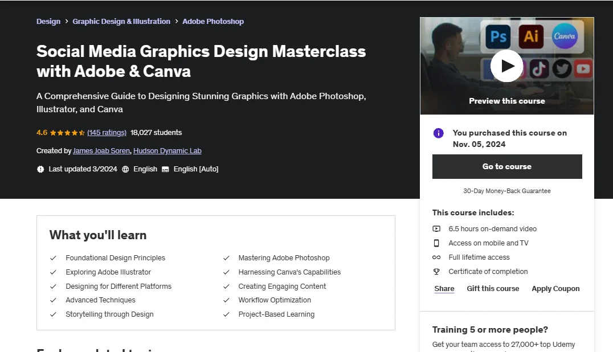
Task: Click Training 5 or more people heading
Action: (x=490, y=330)
